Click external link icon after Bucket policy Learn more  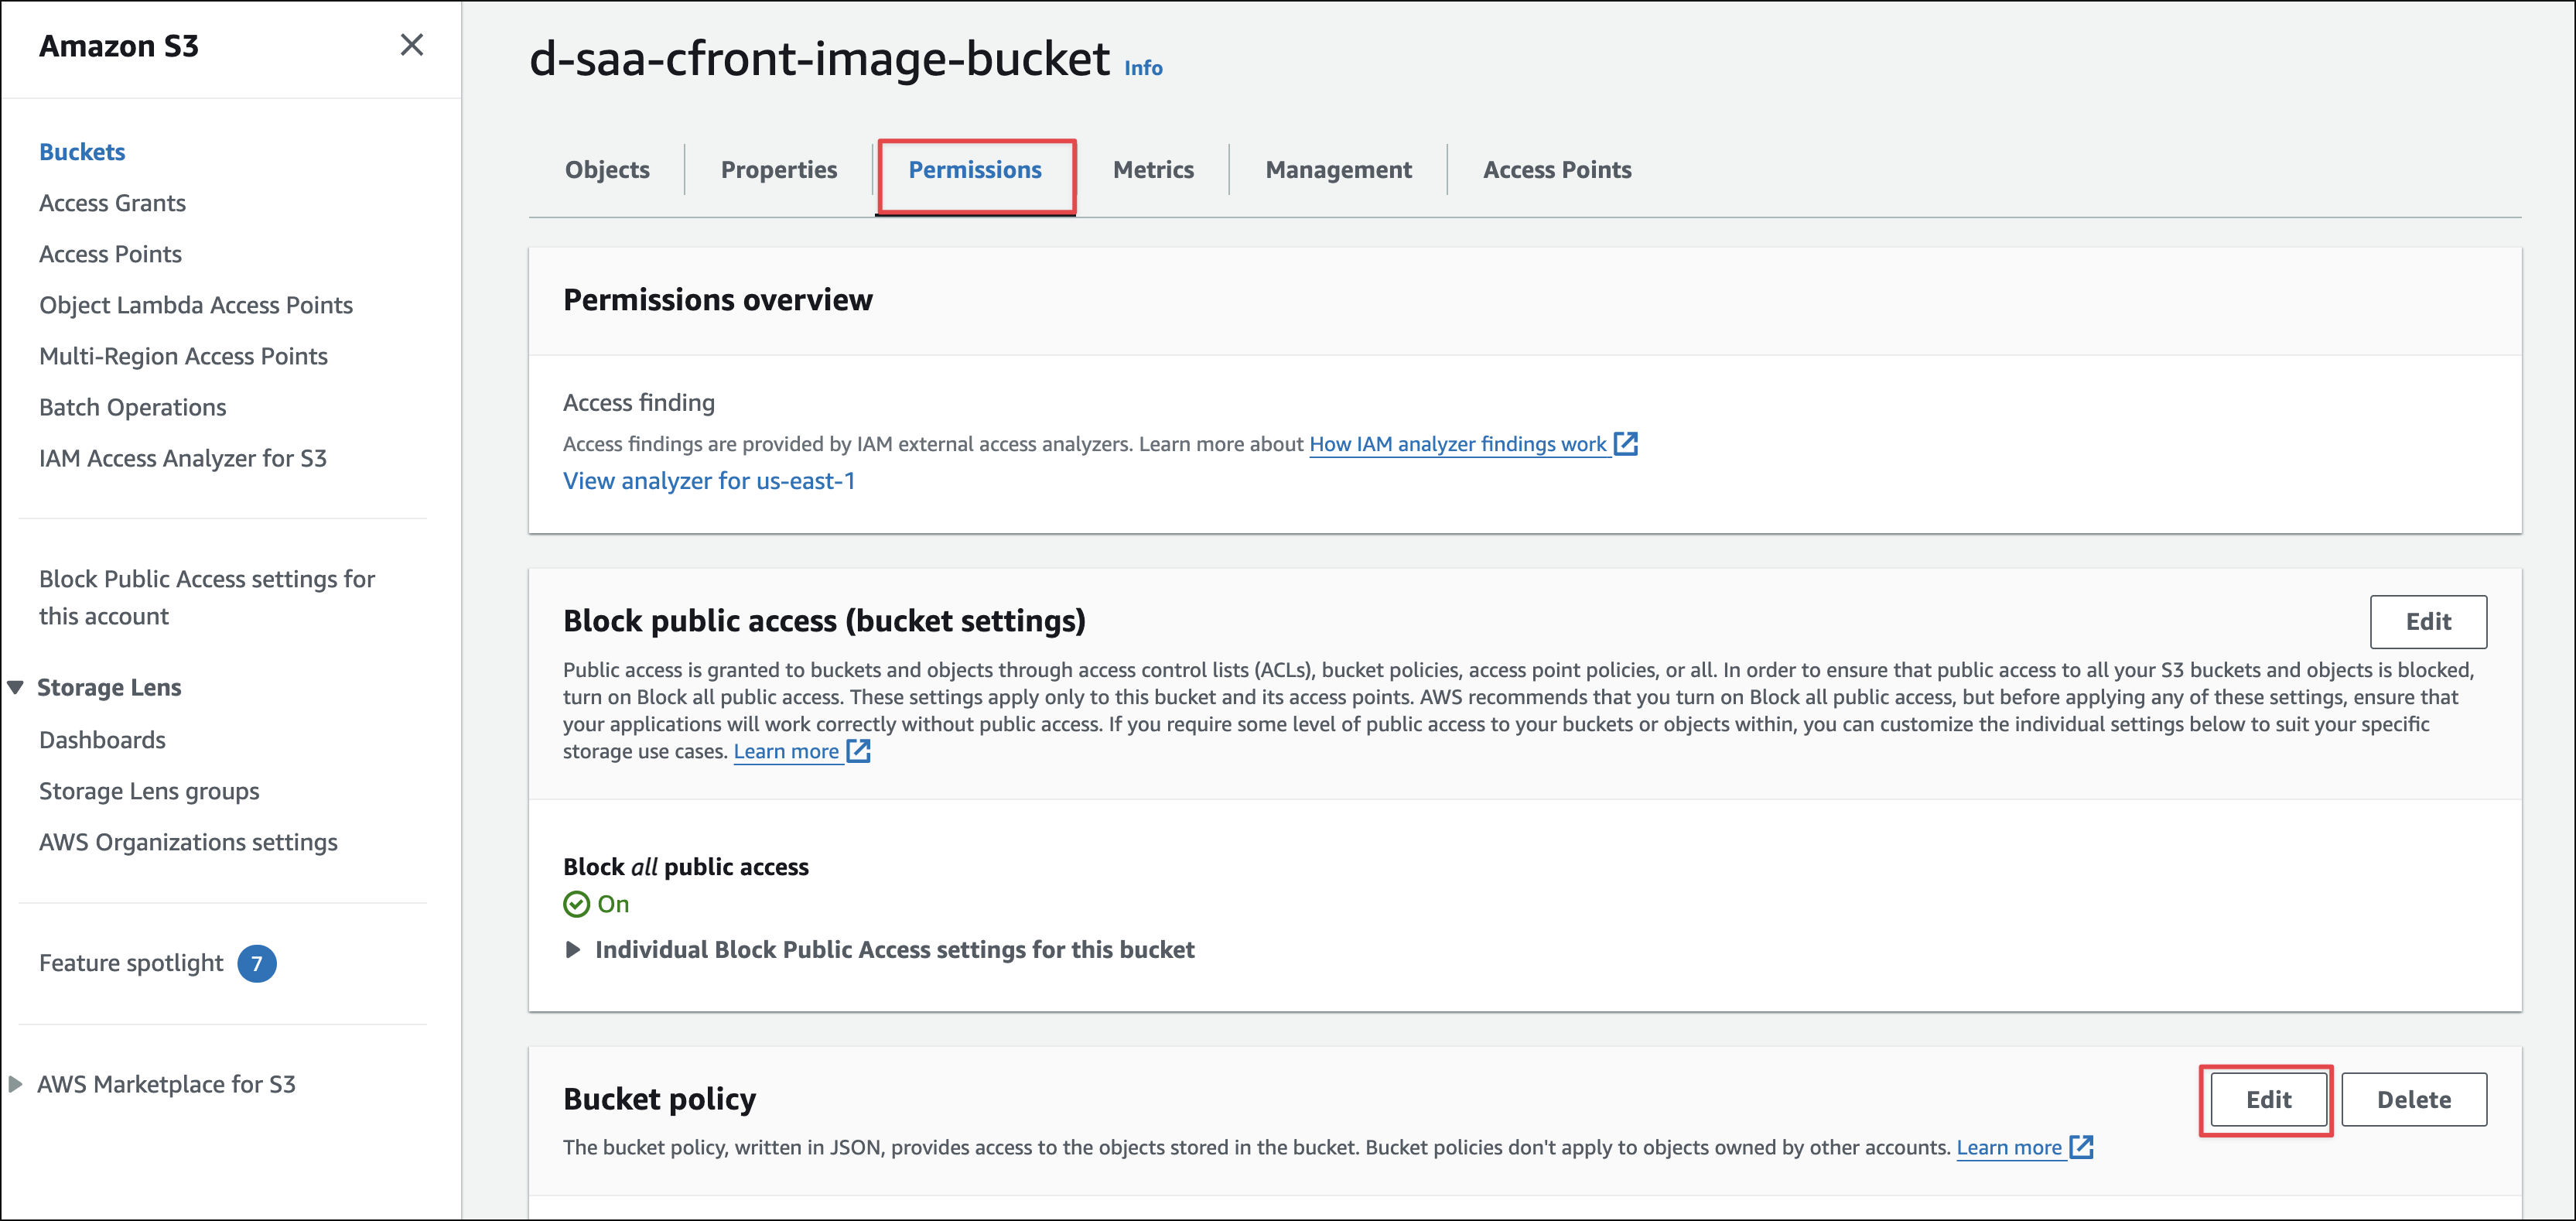tap(2080, 1147)
